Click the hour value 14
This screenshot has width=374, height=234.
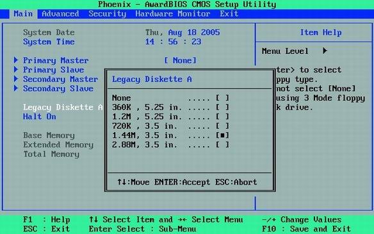150,42
